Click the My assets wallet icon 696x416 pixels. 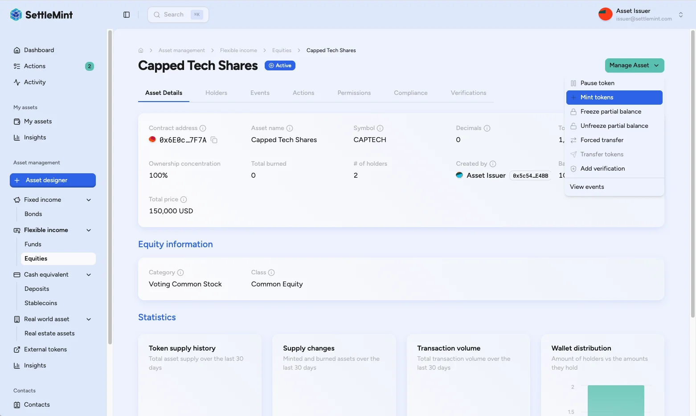[x=16, y=121]
